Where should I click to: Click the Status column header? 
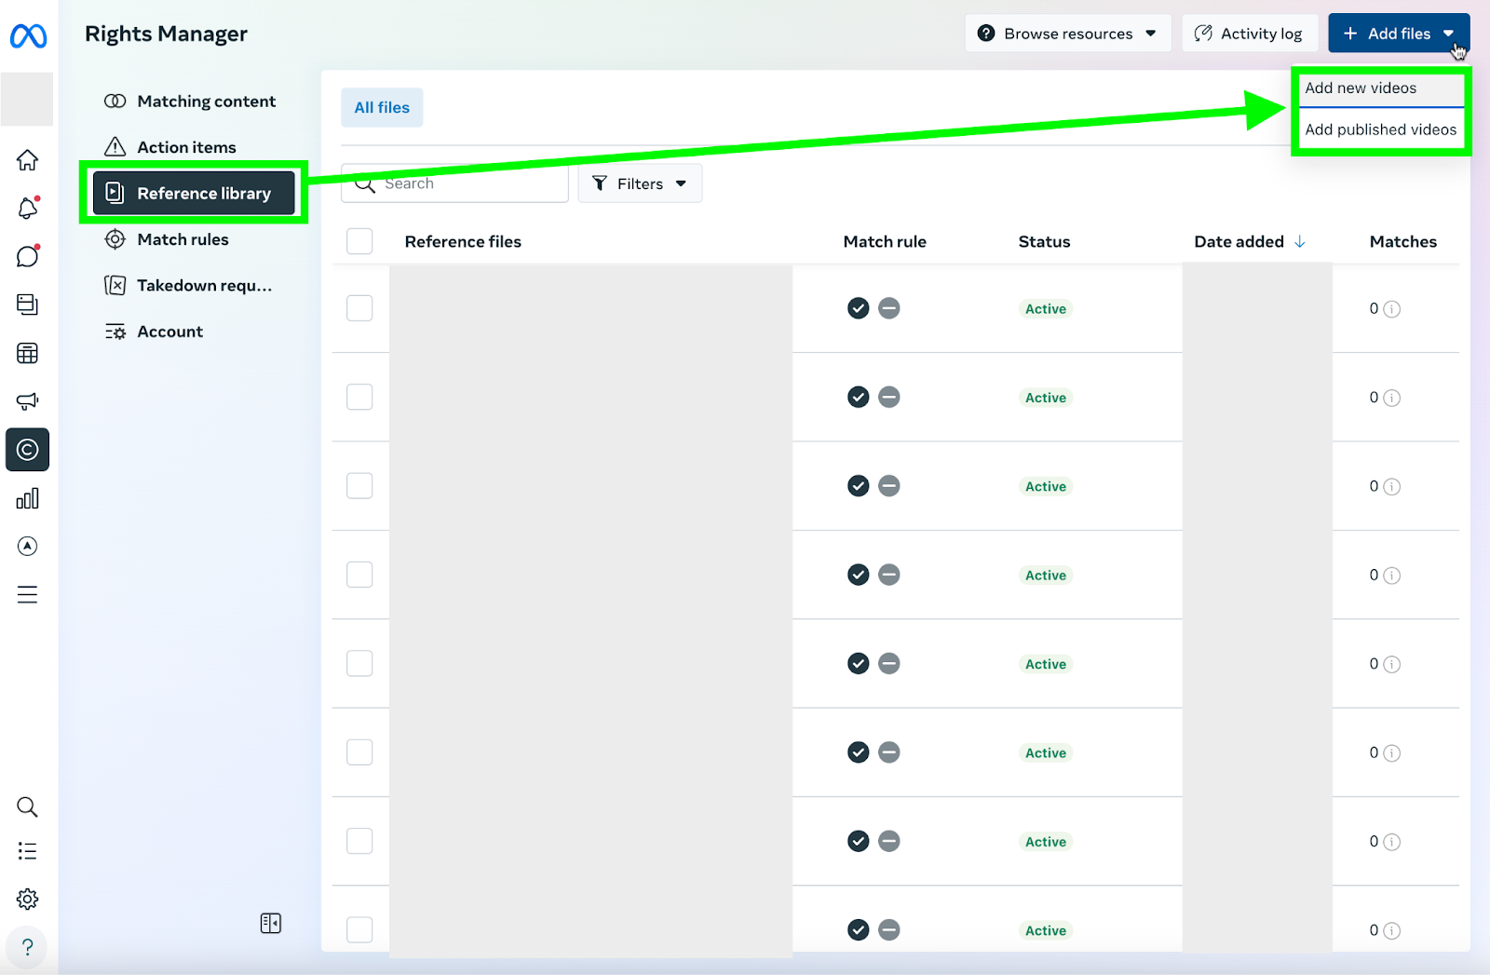1044,241
